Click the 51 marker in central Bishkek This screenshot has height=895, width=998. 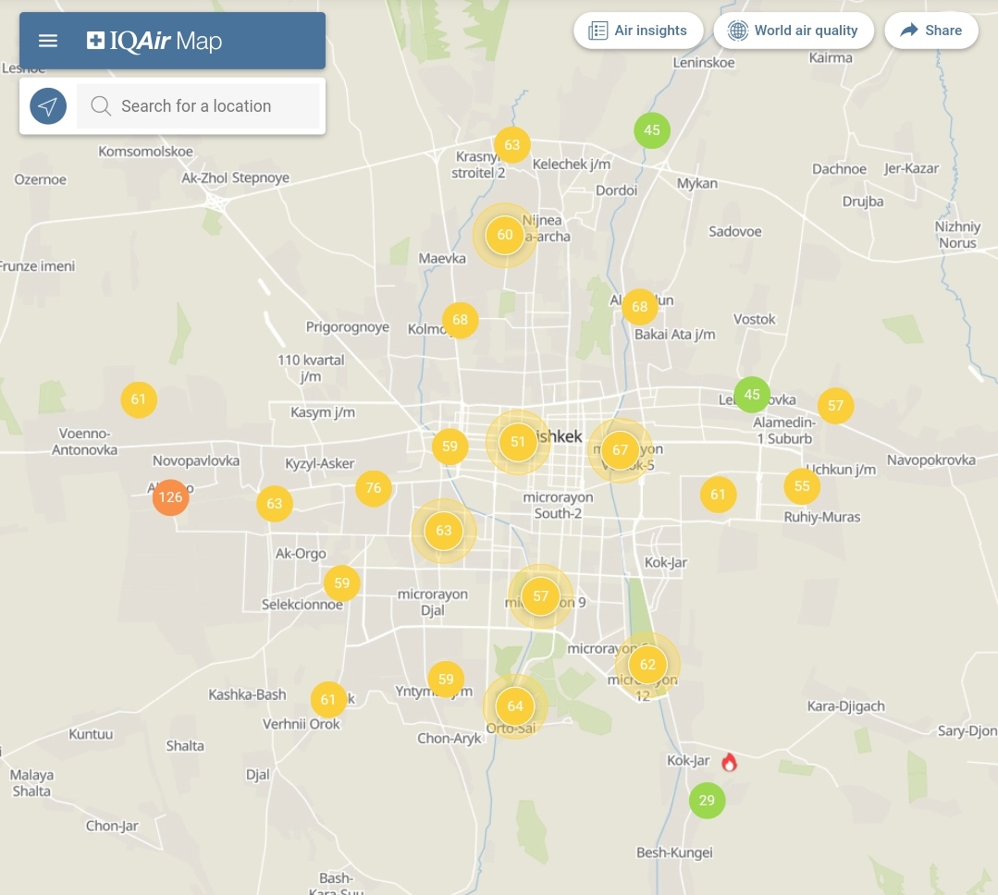pyautogui.click(x=518, y=442)
